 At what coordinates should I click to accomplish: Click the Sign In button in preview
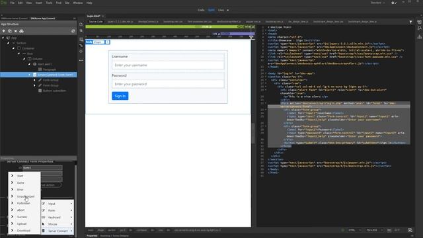click(120, 96)
